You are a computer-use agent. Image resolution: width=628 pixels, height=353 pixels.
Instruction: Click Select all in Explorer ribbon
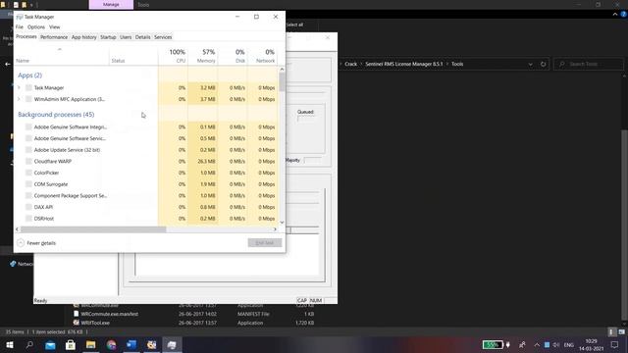(295, 25)
